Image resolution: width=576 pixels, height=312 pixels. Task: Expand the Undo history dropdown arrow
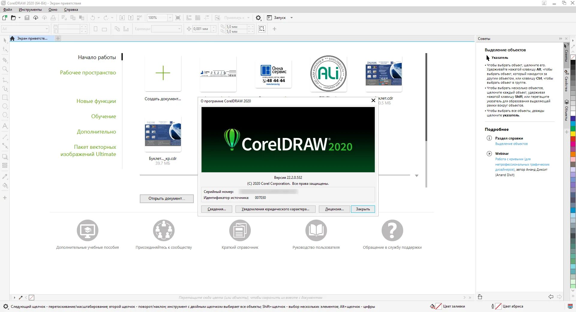pyautogui.click(x=98, y=18)
